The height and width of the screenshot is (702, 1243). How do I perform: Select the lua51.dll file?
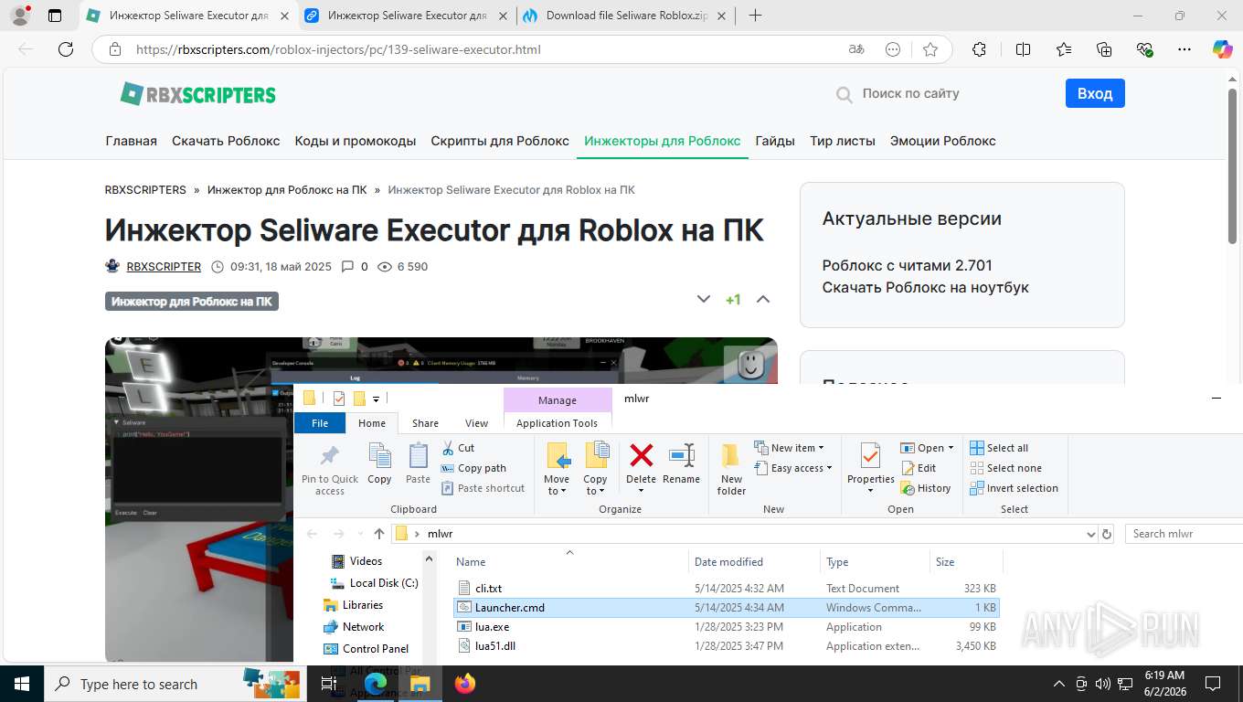click(727, 646)
